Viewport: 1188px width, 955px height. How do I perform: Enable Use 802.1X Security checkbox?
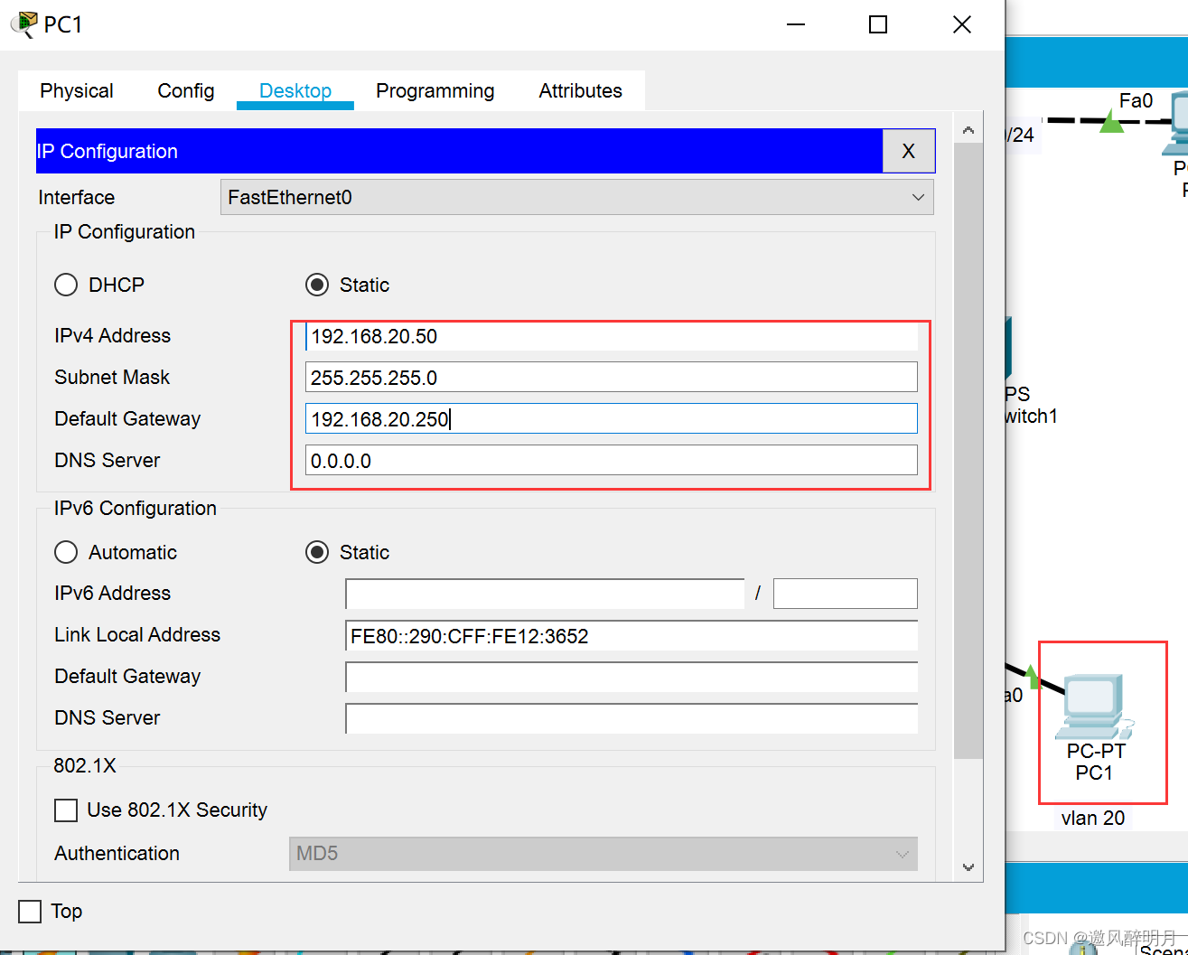(x=66, y=810)
